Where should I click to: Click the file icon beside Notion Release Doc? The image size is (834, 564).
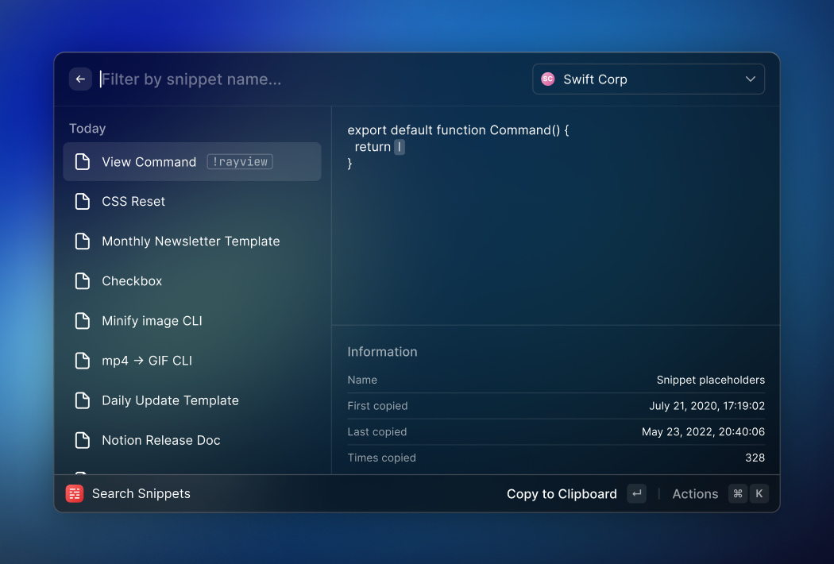click(x=83, y=440)
